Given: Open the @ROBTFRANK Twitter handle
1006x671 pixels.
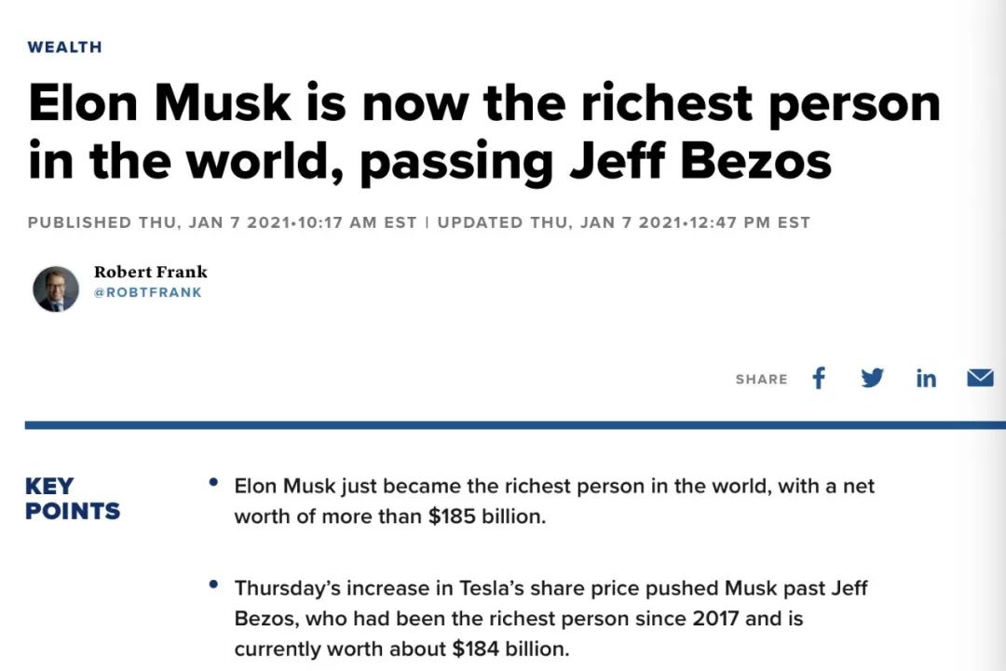Looking at the screenshot, I should pyautogui.click(x=147, y=292).
